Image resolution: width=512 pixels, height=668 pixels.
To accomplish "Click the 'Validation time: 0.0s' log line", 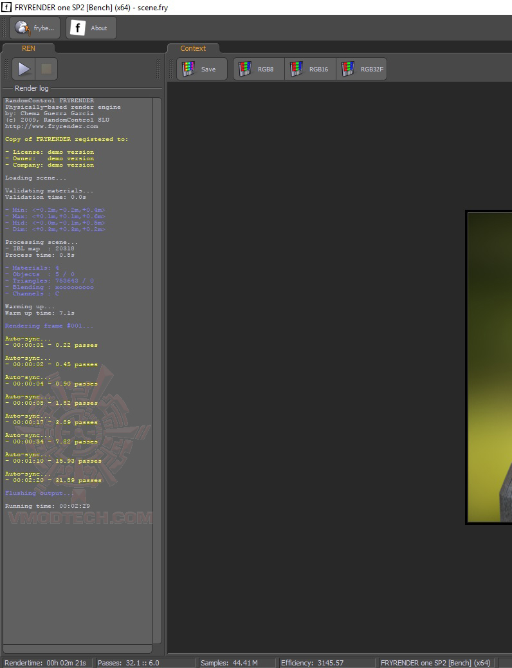I will tap(46, 198).
